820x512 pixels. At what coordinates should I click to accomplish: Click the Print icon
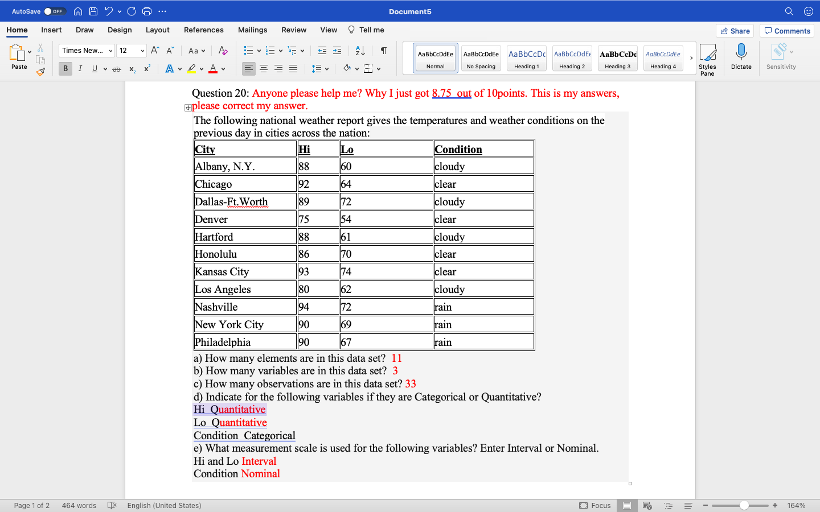tap(147, 11)
